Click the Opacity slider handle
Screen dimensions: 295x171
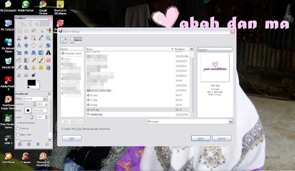pyautogui.click(x=34, y=104)
